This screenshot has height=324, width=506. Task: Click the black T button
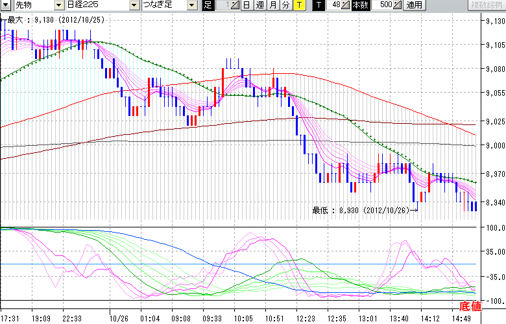click(x=318, y=5)
